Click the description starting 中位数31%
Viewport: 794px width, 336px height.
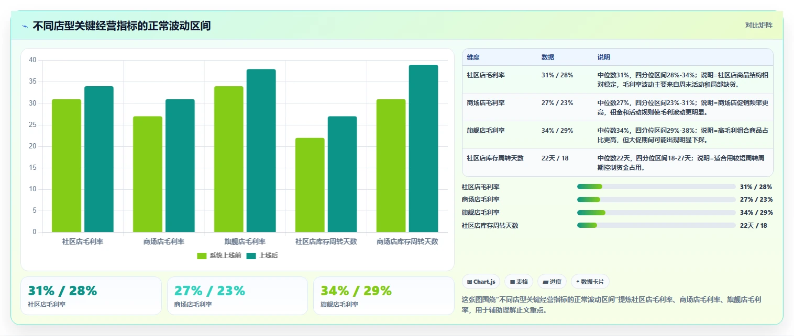tap(683, 80)
